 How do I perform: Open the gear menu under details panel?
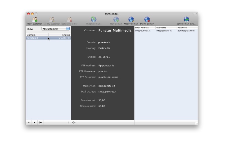tap(74, 122)
